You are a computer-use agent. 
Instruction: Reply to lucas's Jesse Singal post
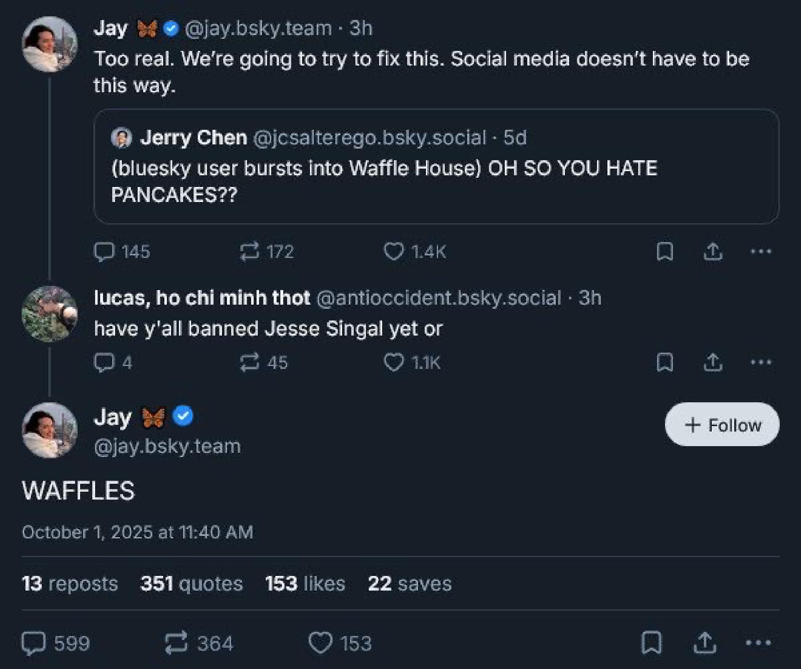104,362
